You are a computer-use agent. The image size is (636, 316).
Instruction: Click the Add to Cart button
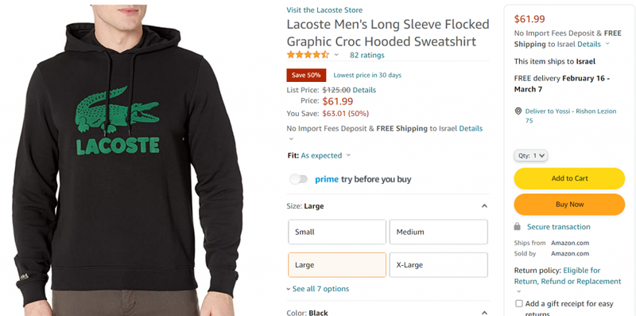click(x=569, y=178)
